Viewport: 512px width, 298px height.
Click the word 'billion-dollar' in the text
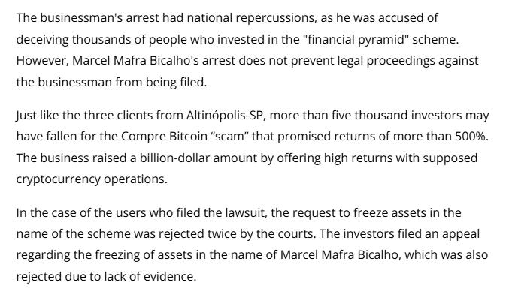click(x=174, y=158)
